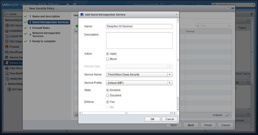Click OK to add the service

coord(152,119)
